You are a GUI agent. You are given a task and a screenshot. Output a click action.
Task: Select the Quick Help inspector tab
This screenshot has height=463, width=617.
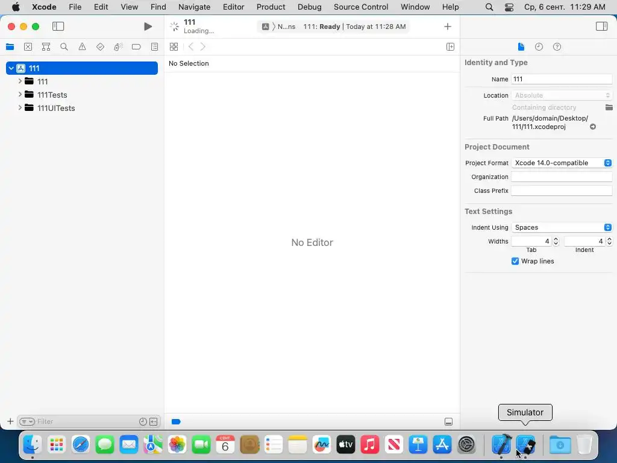click(x=557, y=47)
